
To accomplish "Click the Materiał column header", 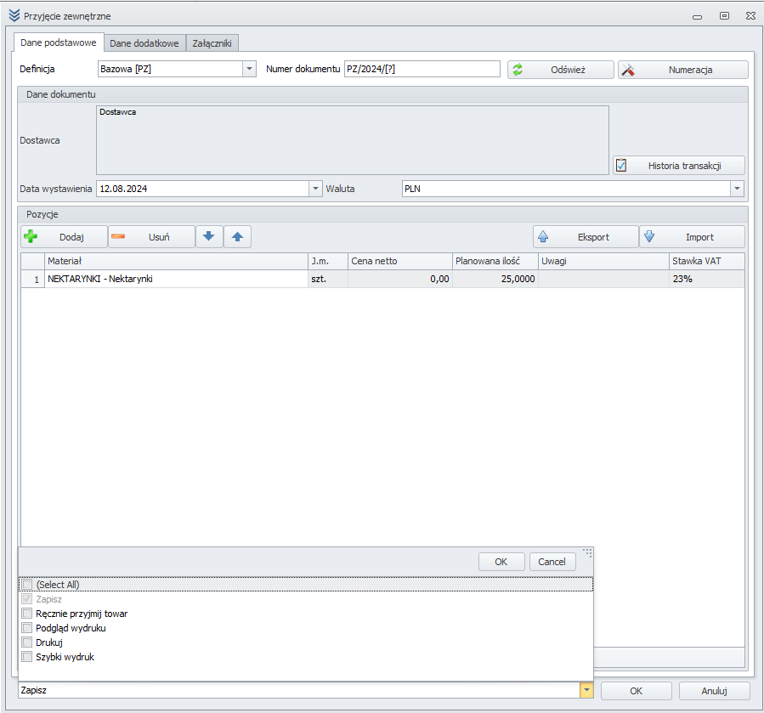I will click(177, 261).
